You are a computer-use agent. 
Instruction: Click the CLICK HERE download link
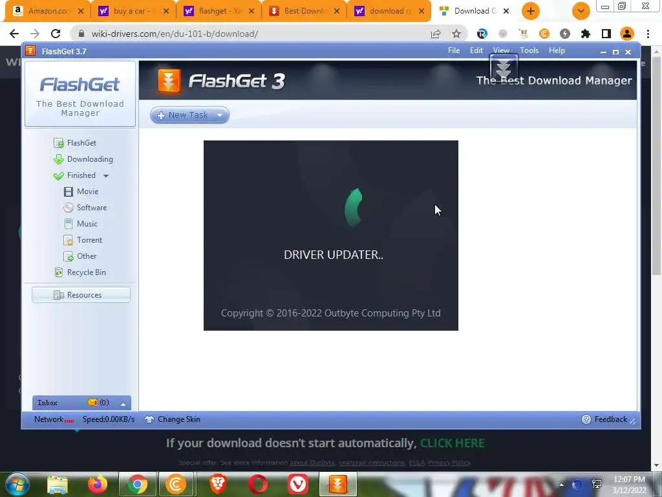(x=452, y=443)
